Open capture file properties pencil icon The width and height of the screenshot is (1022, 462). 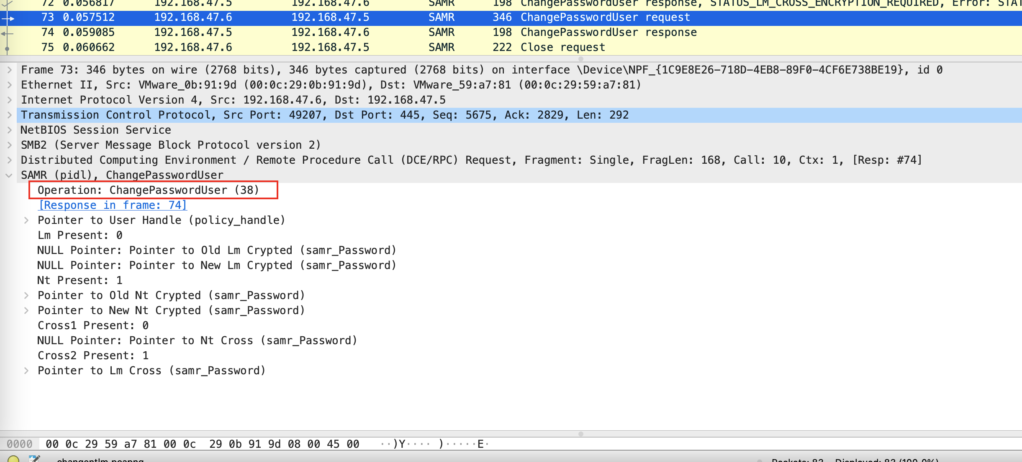[x=35, y=459]
